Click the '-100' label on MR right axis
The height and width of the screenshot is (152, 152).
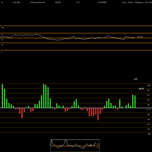pyautogui.click(x=149, y=134)
